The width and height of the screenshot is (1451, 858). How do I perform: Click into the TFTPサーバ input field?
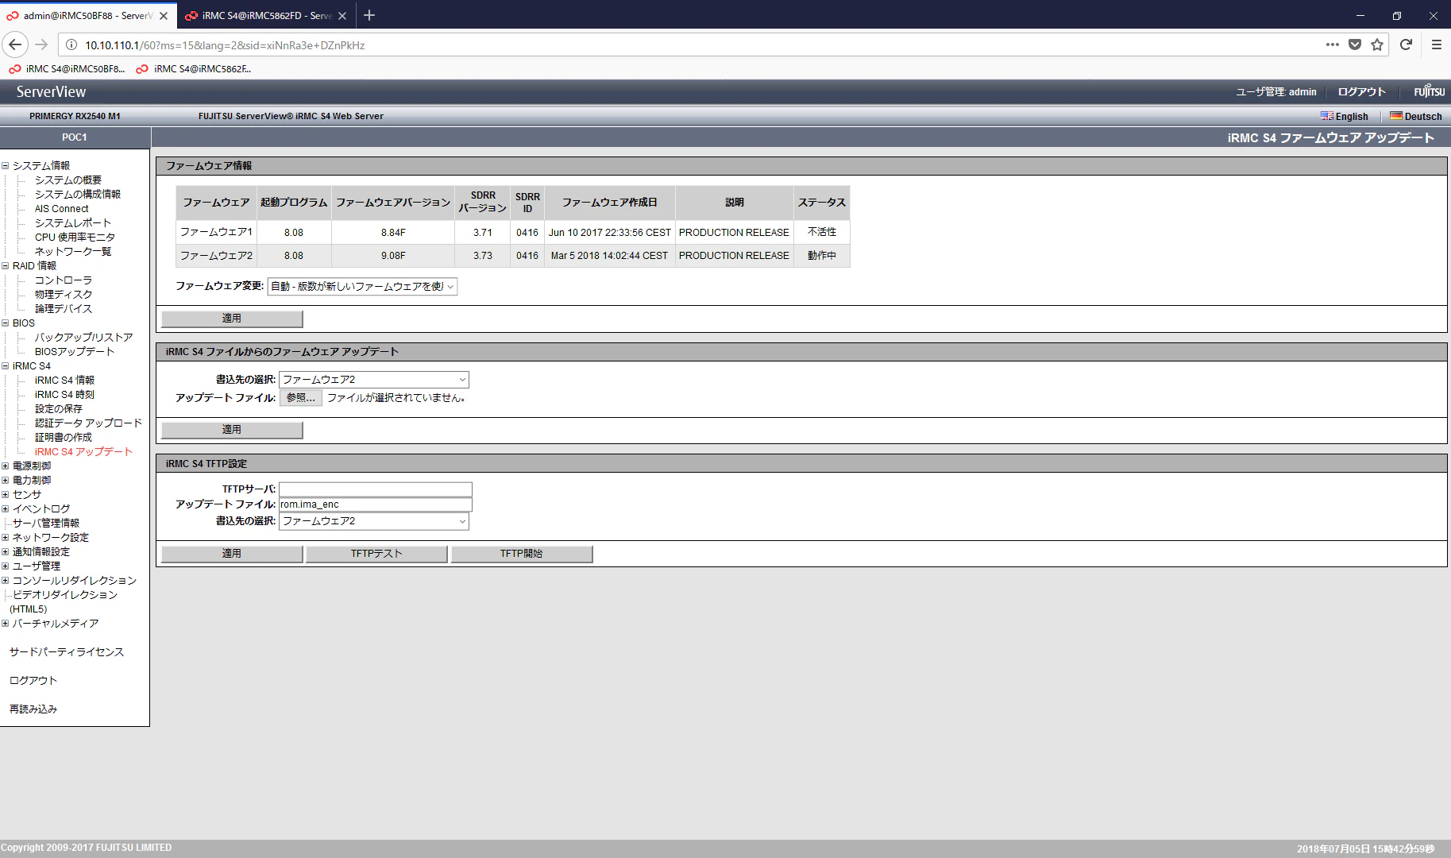tap(376, 489)
